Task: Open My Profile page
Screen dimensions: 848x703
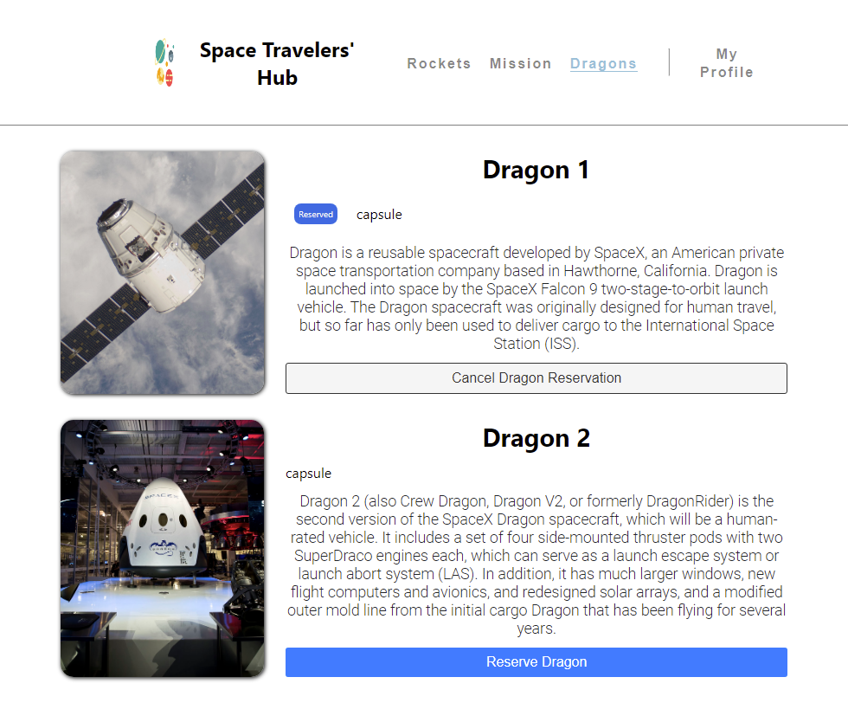Action: click(x=726, y=63)
